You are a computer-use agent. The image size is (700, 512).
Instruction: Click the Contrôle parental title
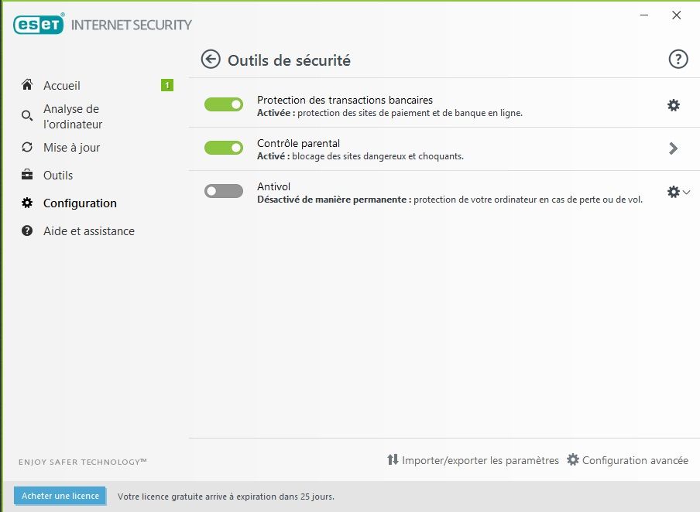[298, 143]
